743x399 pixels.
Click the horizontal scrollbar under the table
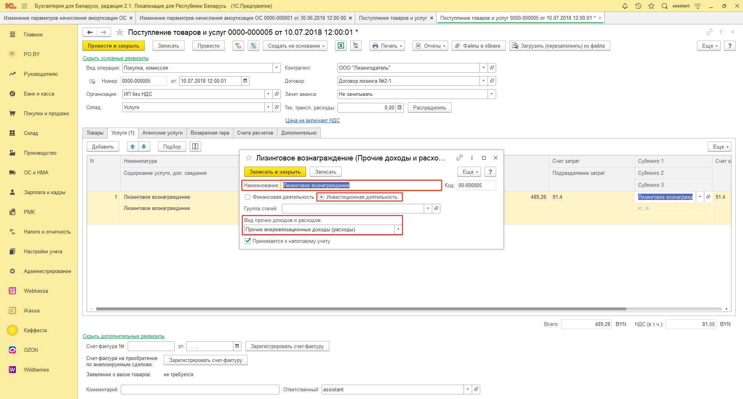point(361,309)
